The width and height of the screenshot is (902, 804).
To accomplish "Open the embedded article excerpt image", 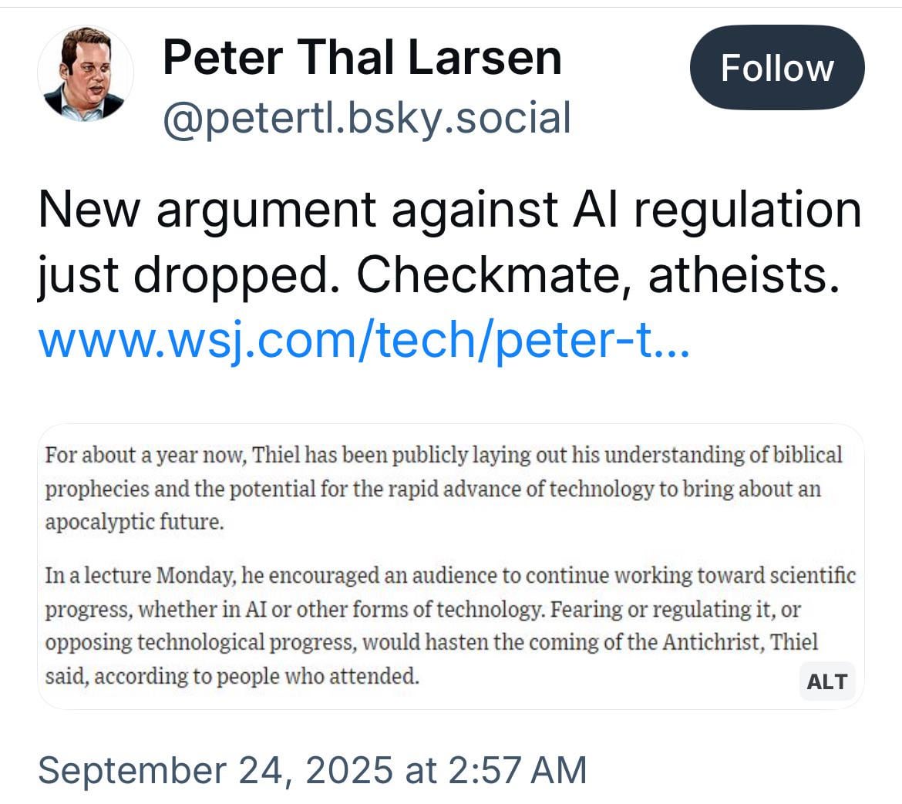I will [451, 567].
